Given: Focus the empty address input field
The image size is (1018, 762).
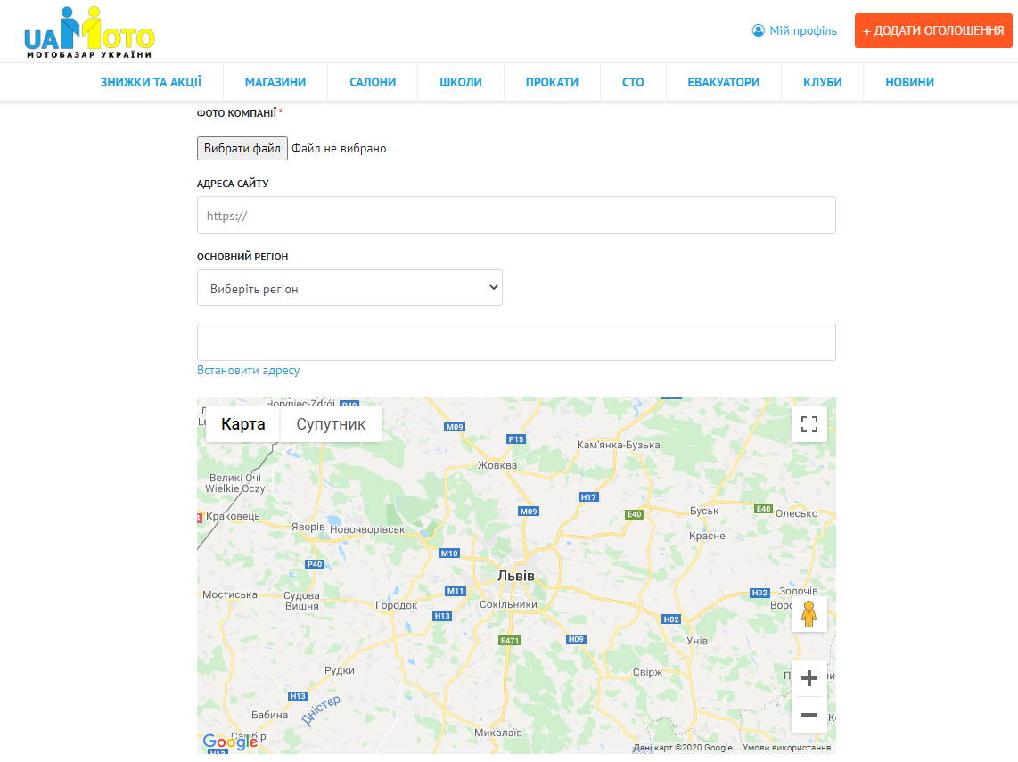Looking at the screenshot, I should click(x=516, y=342).
